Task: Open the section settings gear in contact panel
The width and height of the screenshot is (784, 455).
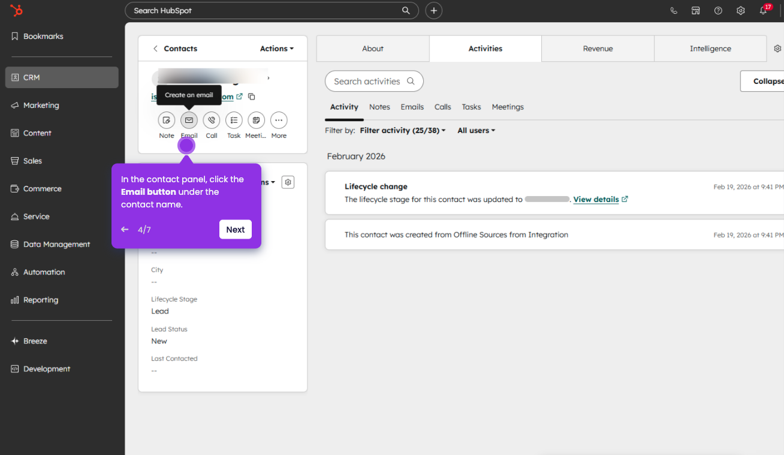Action: click(x=288, y=182)
